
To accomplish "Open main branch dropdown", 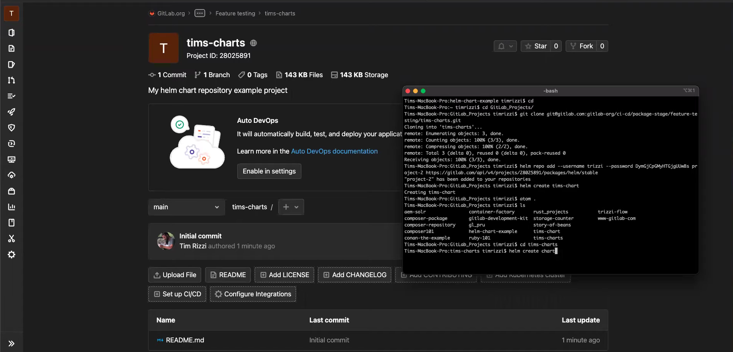I will click(x=187, y=207).
